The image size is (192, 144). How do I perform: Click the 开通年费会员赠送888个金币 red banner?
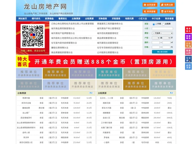click(x=96, y=61)
